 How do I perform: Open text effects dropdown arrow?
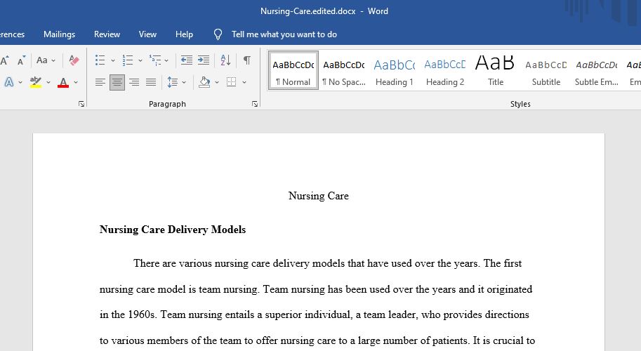pos(20,83)
